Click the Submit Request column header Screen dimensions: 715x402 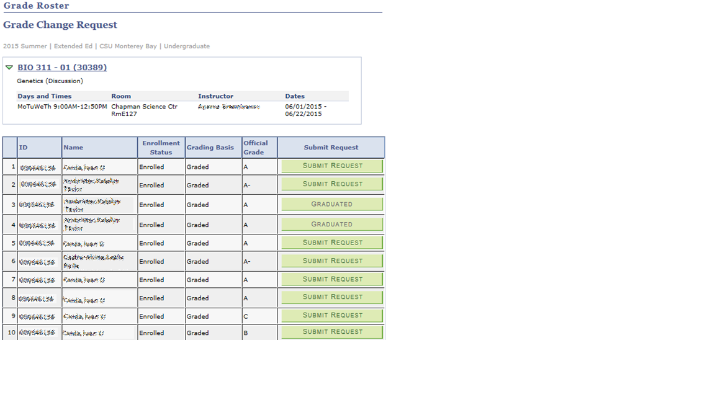point(331,147)
